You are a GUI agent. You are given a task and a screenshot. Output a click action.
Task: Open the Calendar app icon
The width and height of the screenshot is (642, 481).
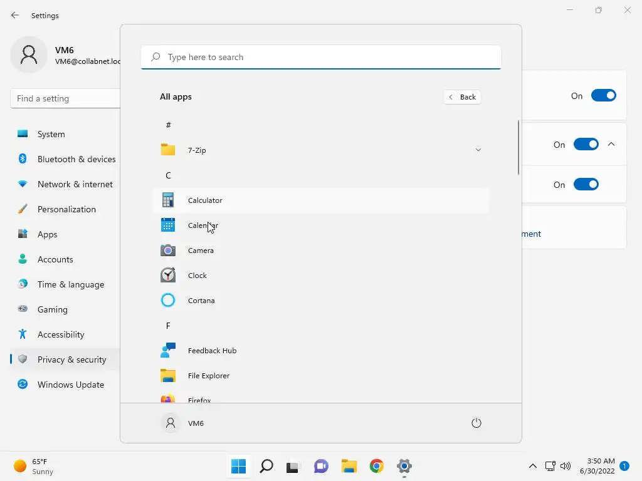pos(168,225)
